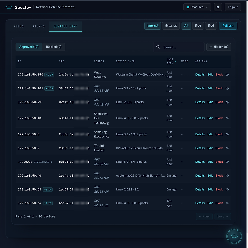Click the magnifier search icon
248x248 pixels.
point(158,47)
